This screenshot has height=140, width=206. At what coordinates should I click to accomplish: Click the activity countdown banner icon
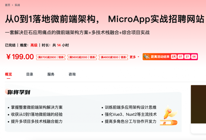[x=147, y=57]
